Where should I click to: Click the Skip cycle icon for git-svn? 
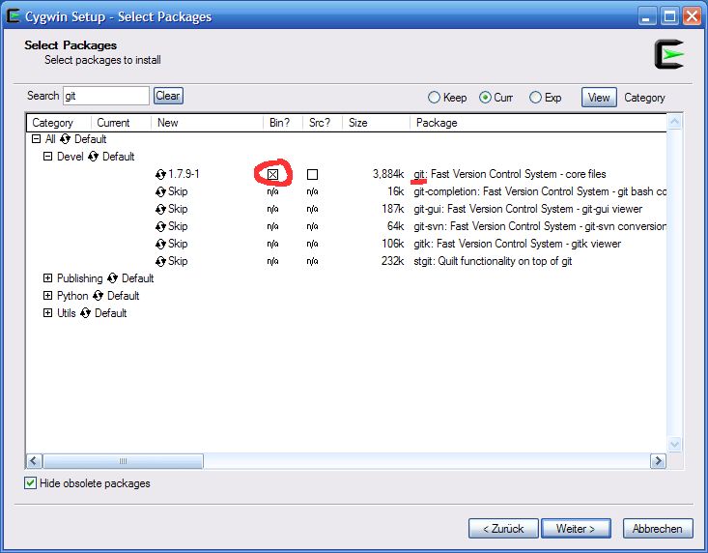click(160, 227)
